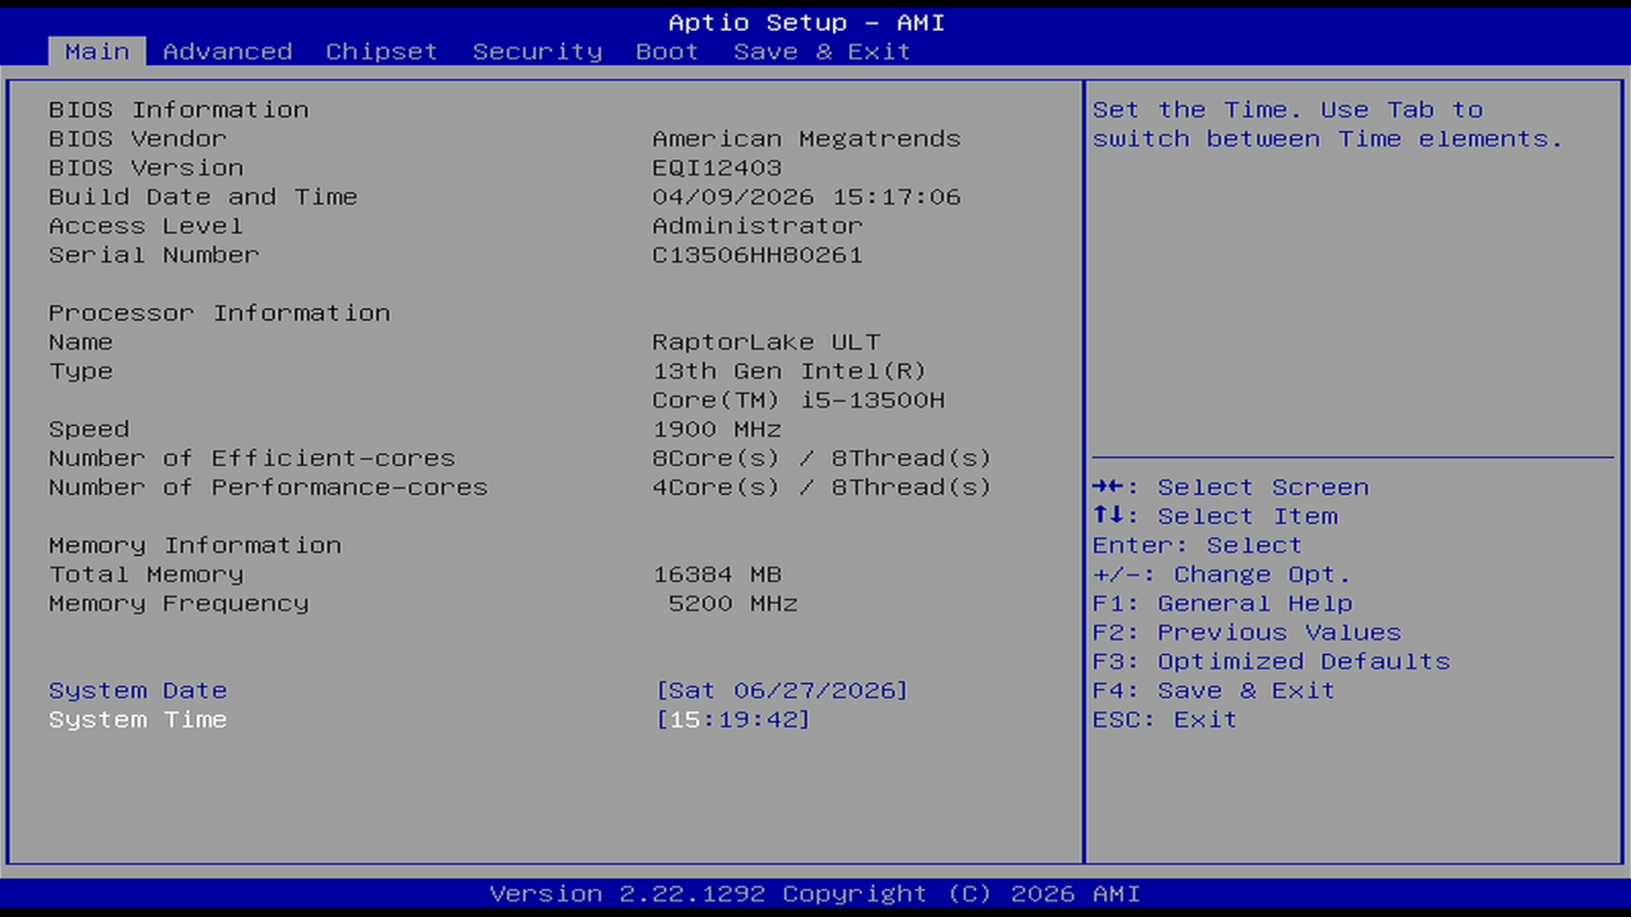Click the speed value 1900 MHz

point(716,429)
